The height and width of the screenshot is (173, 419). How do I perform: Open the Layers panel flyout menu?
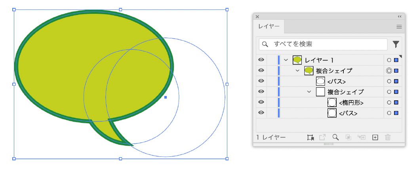click(399, 26)
